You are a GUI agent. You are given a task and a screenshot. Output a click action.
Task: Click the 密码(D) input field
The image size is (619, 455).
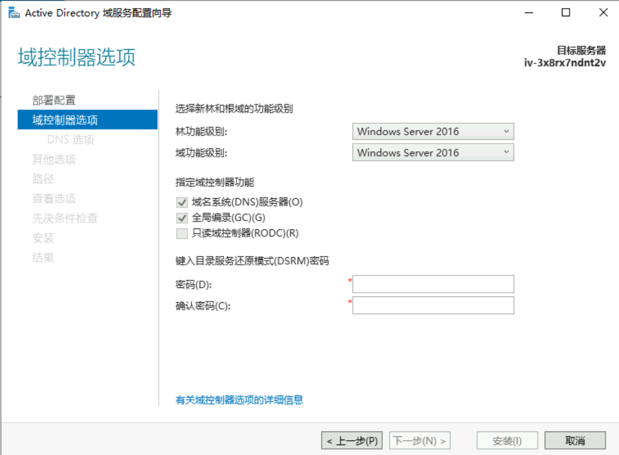click(x=433, y=284)
